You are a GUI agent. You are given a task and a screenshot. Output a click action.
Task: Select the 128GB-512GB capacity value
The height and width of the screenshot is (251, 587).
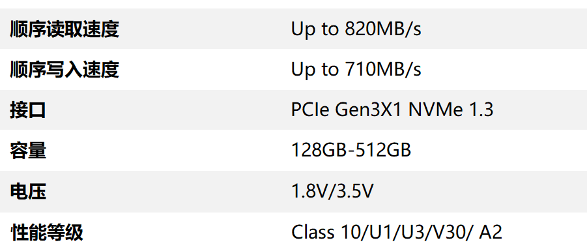click(351, 151)
